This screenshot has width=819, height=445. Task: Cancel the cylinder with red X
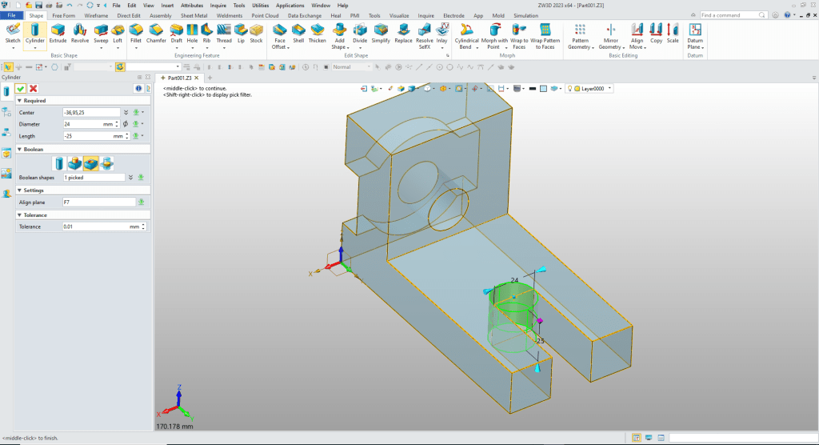coord(33,88)
